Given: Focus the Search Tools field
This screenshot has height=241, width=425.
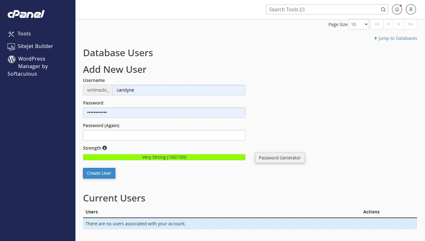Looking at the screenshot, I should click(x=327, y=9).
